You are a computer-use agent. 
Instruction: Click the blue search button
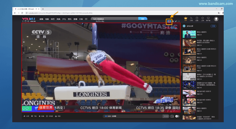point(143,19)
